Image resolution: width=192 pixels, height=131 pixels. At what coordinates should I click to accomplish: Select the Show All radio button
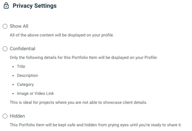(5, 26)
